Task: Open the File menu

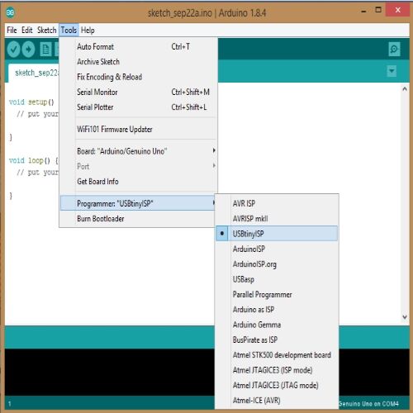Action: pyautogui.click(x=12, y=30)
